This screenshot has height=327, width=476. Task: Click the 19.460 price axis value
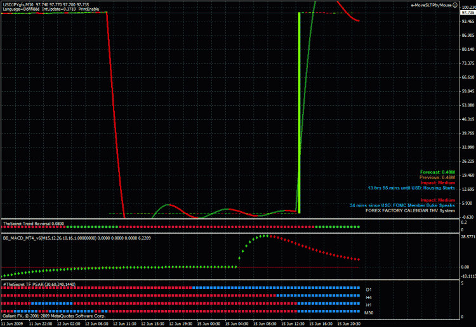(468, 175)
